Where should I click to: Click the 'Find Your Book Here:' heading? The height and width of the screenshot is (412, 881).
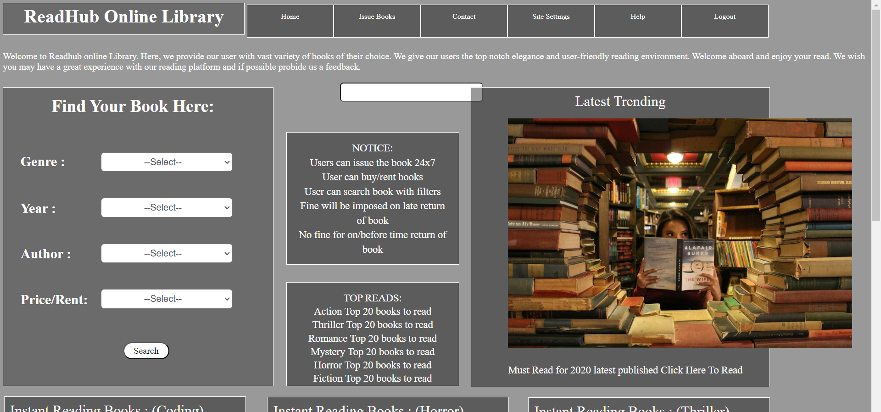click(x=133, y=106)
